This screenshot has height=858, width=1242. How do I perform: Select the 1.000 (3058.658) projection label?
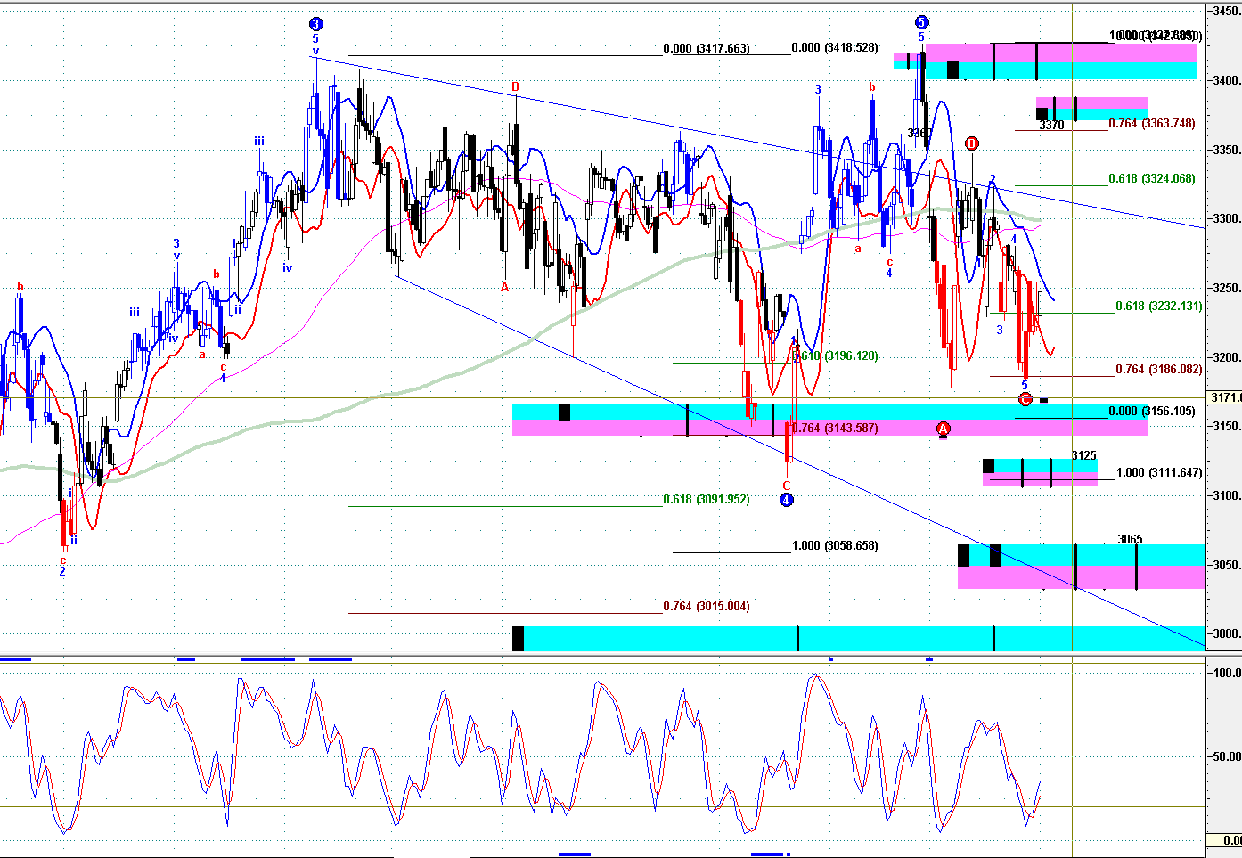(x=834, y=546)
